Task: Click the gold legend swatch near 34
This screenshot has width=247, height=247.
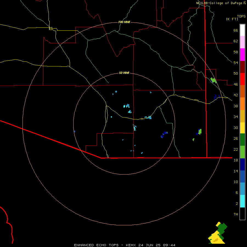Action: tap(242, 116)
